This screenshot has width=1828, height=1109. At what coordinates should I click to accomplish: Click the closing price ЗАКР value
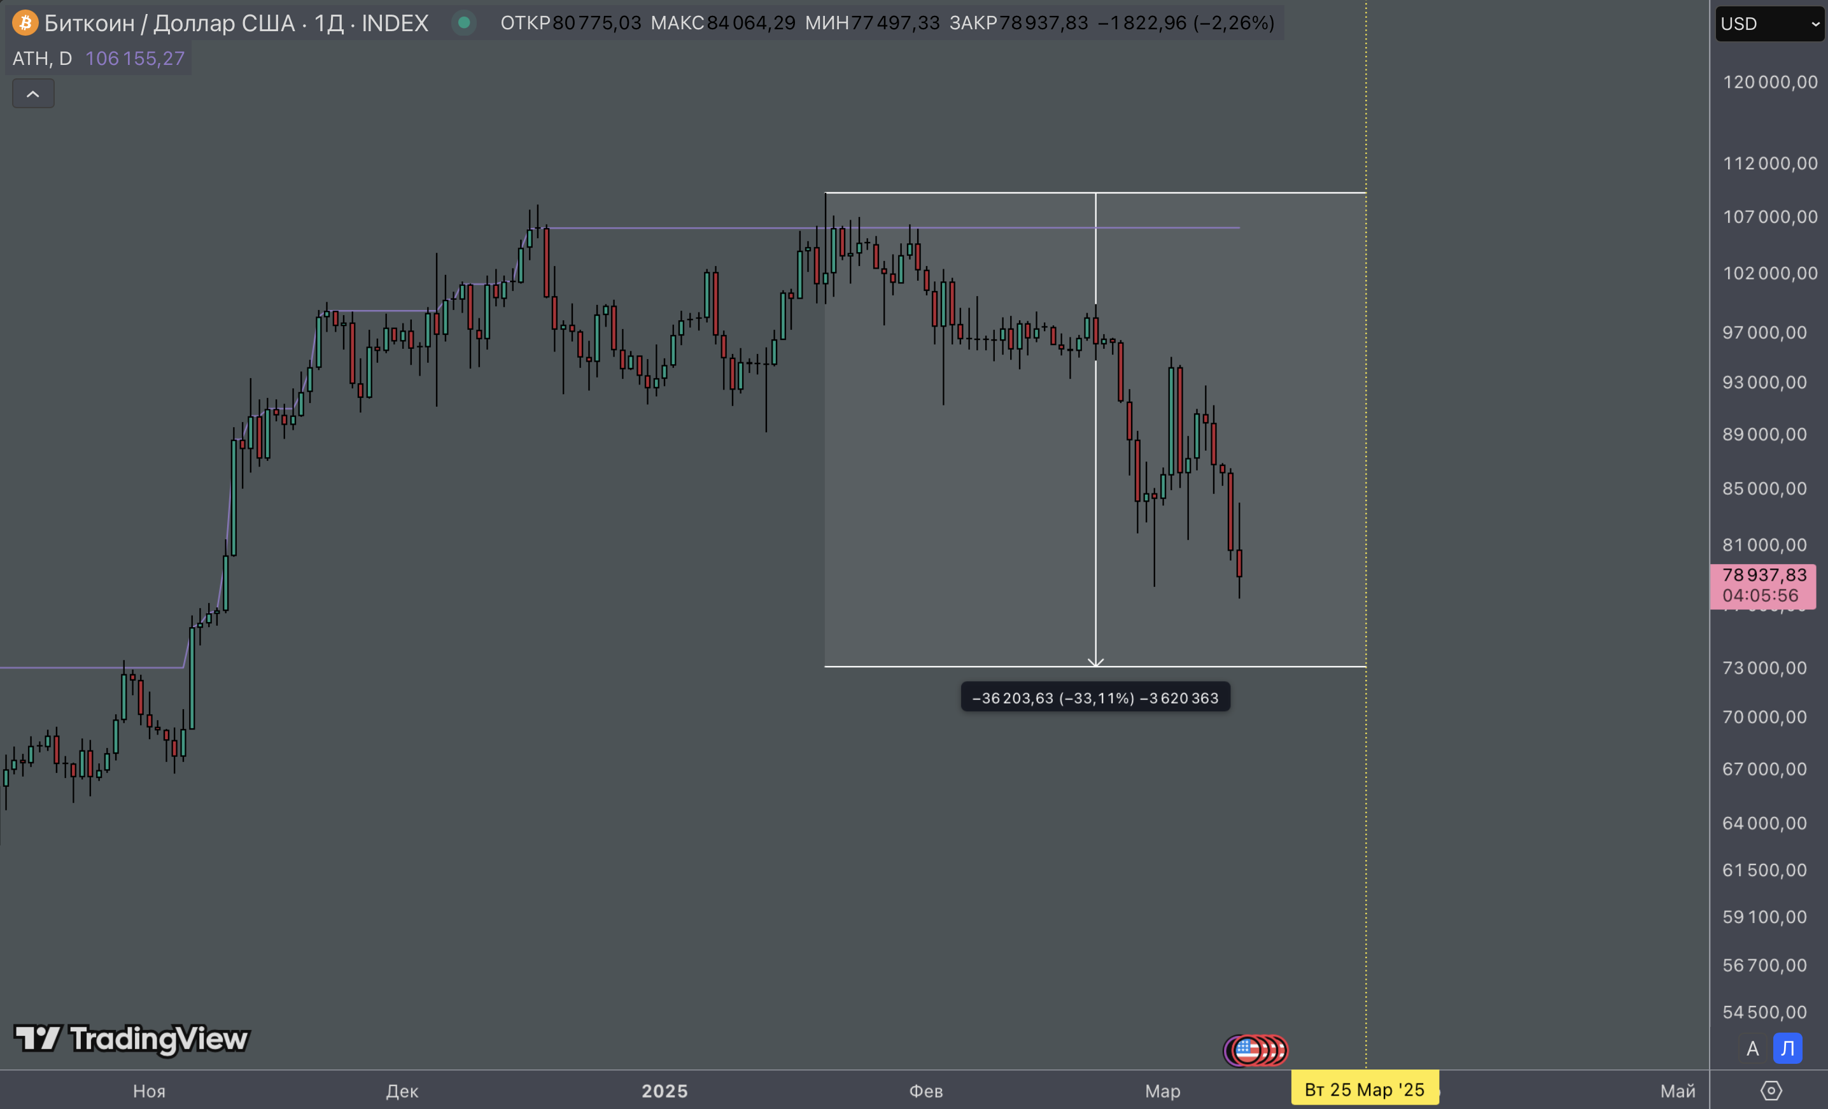tap(1043, 23)
